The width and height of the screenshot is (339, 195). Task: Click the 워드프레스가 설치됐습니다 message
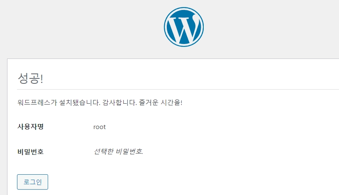(100, 102)
